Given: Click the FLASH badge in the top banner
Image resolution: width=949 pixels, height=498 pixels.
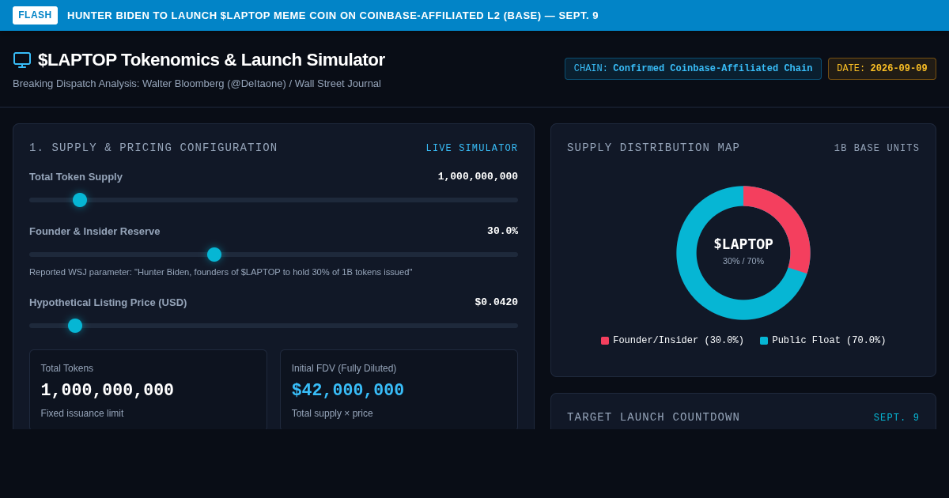Looking at the screenshot, I should pyautogui.click(x=35, y=15).
